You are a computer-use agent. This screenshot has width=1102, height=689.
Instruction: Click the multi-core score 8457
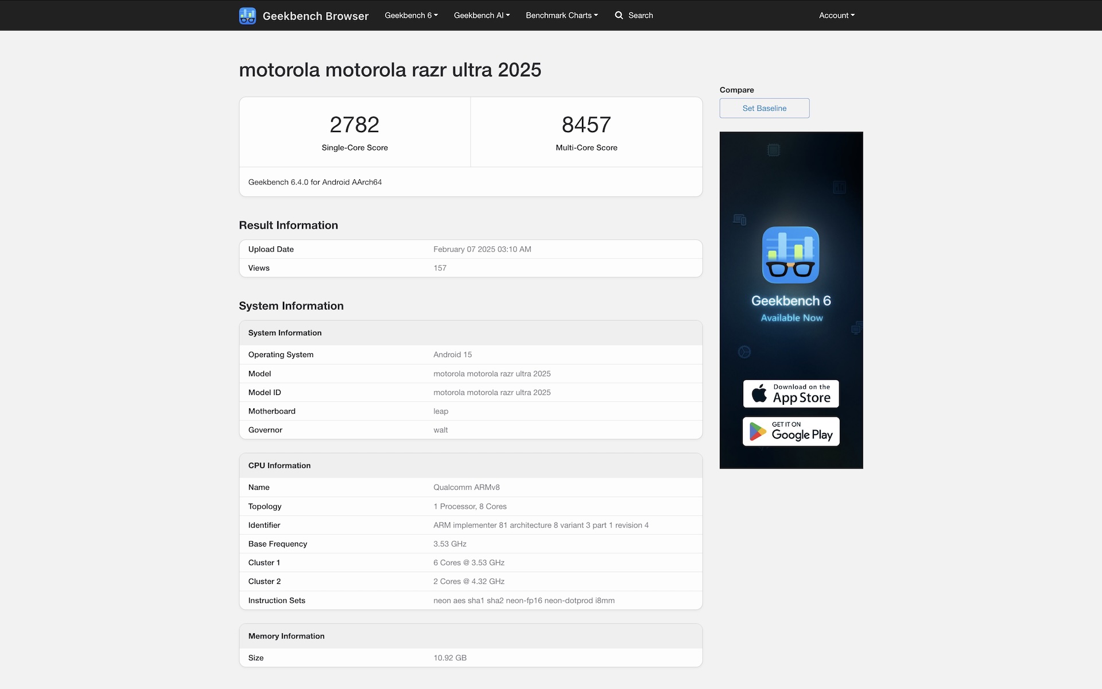[x=586, y=125]
